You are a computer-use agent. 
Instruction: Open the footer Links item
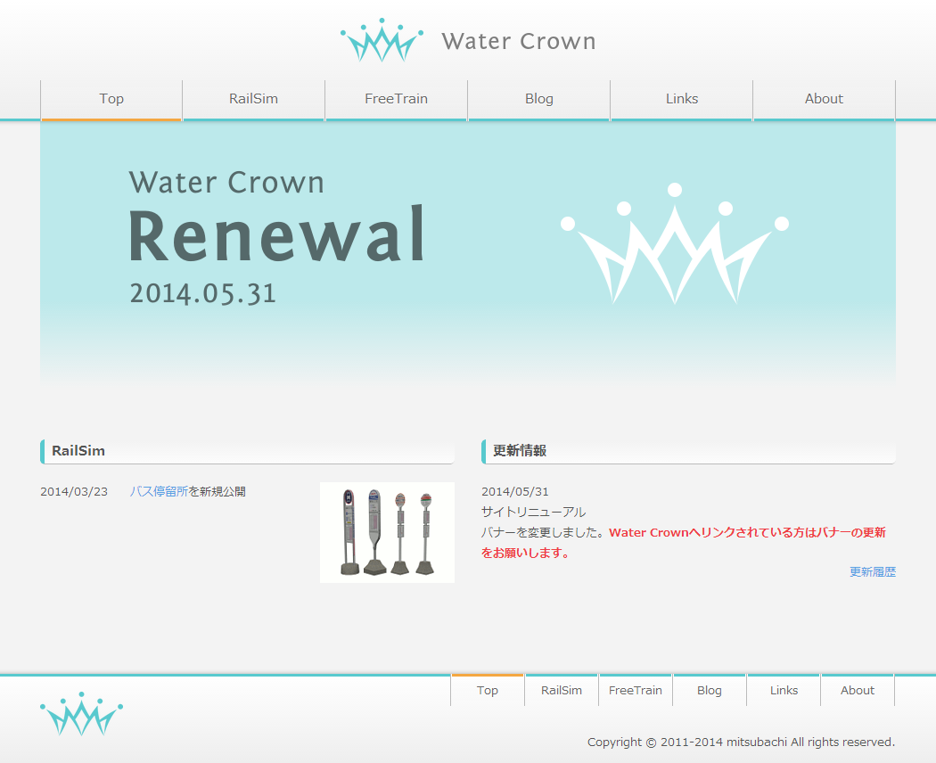784,690
